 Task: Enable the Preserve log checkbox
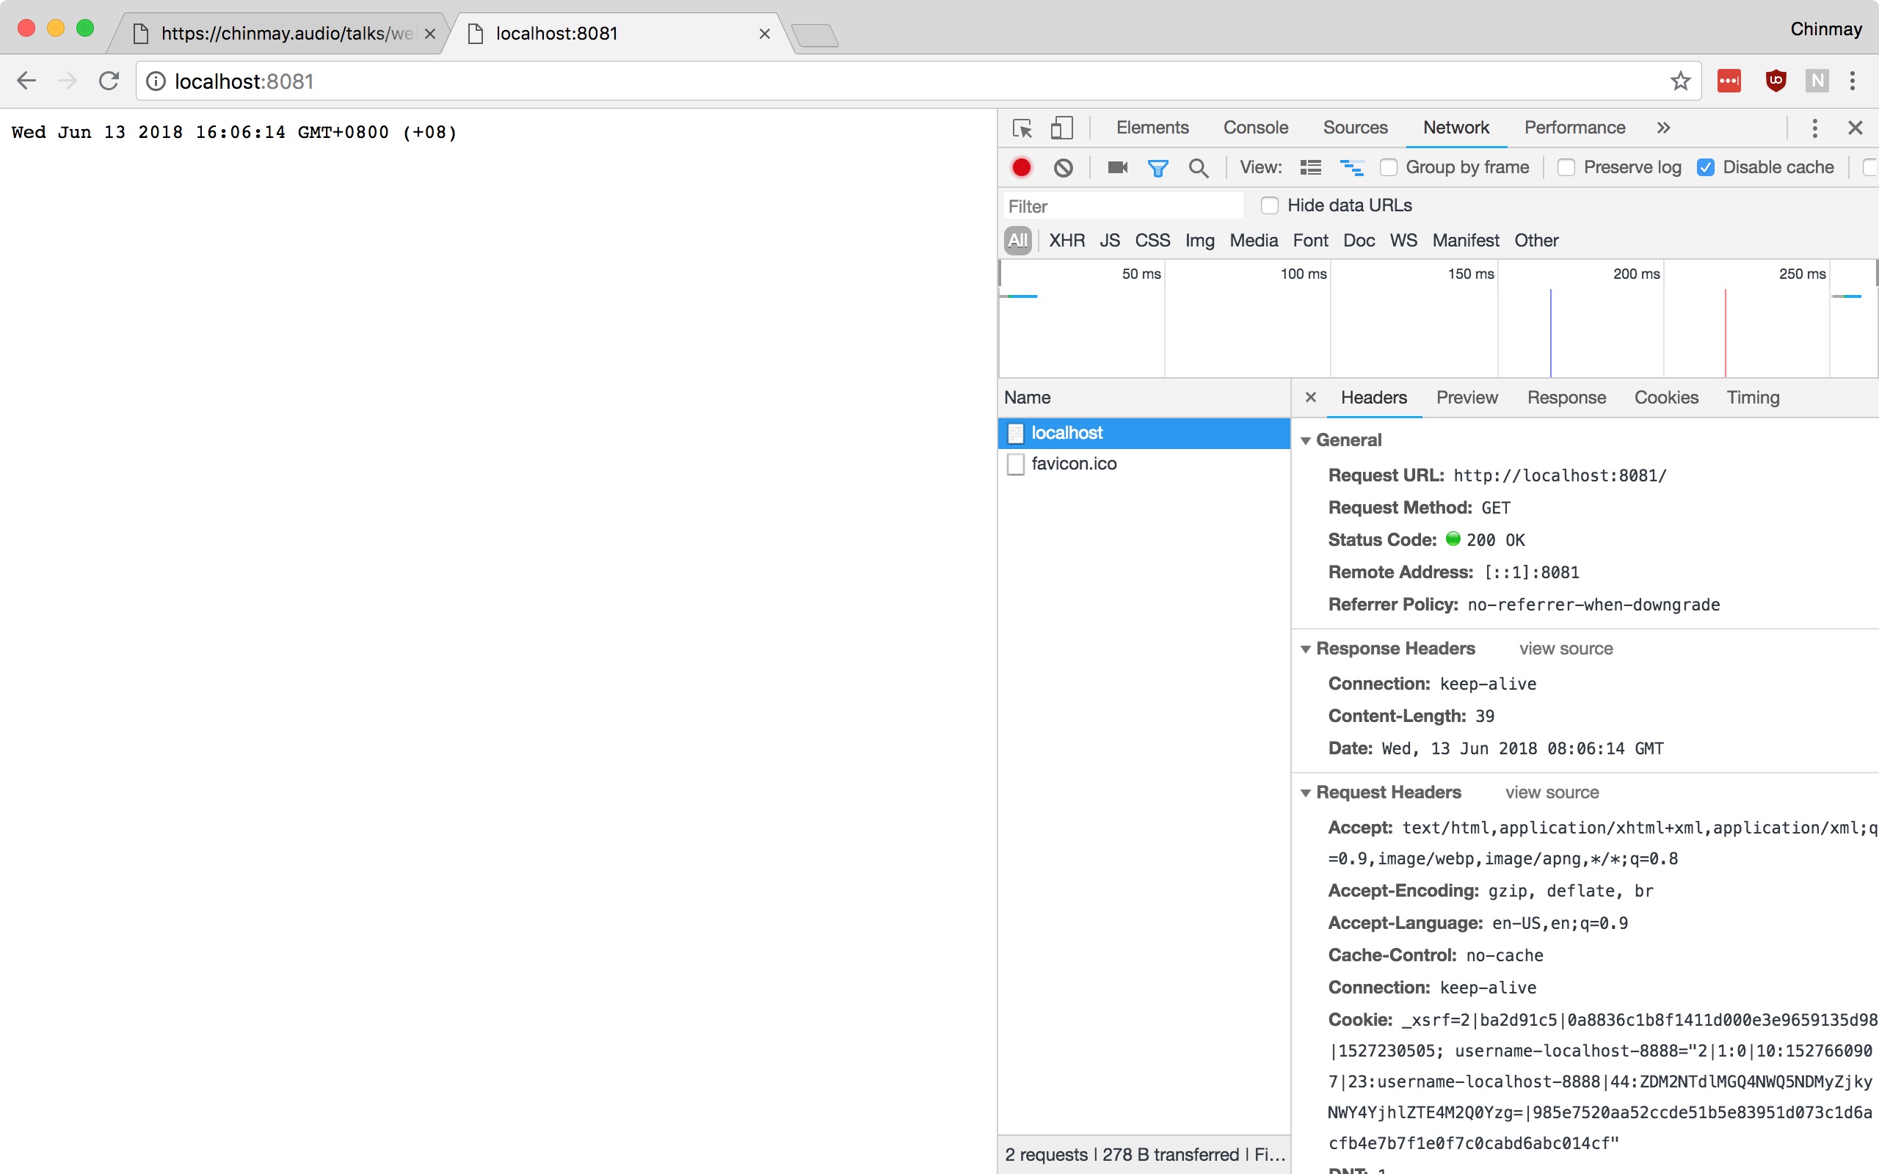click(1566, 168)
